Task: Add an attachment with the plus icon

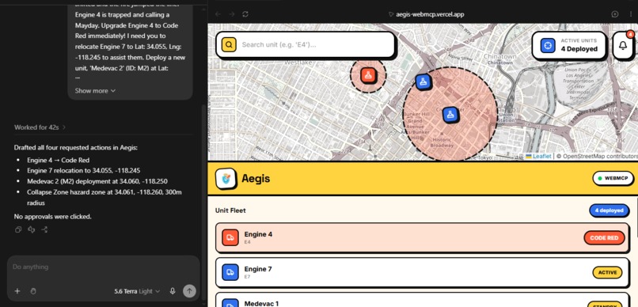Action: click(x=17, y=291)
